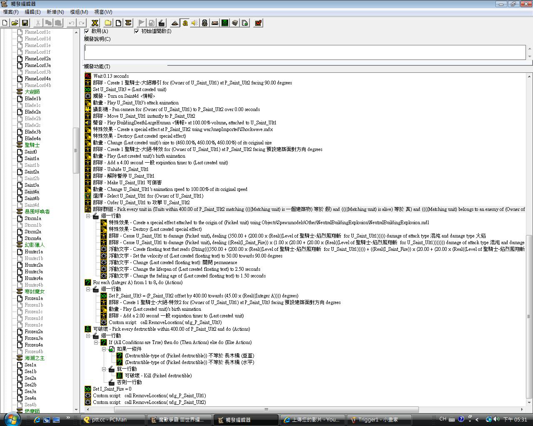The height and width of the screenshot is (426, 533).
Task: Open the Terrain Editor toolbar icon
Action: pos(175,23)
